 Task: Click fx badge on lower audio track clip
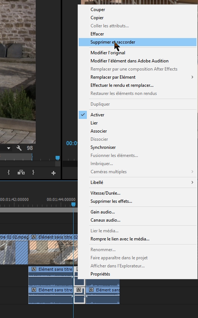(x=34, y=290)
